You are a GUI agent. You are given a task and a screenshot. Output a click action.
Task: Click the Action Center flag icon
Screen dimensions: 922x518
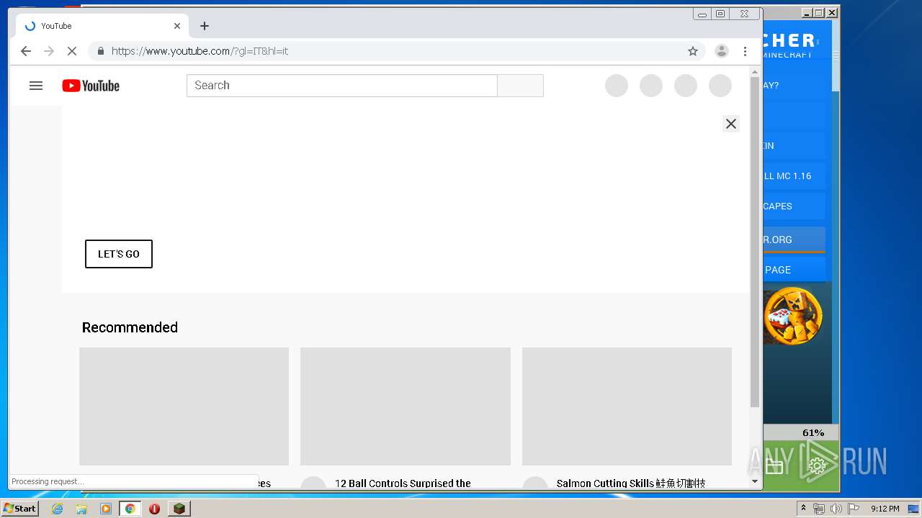pyautogui.click(x=854, y=509)
